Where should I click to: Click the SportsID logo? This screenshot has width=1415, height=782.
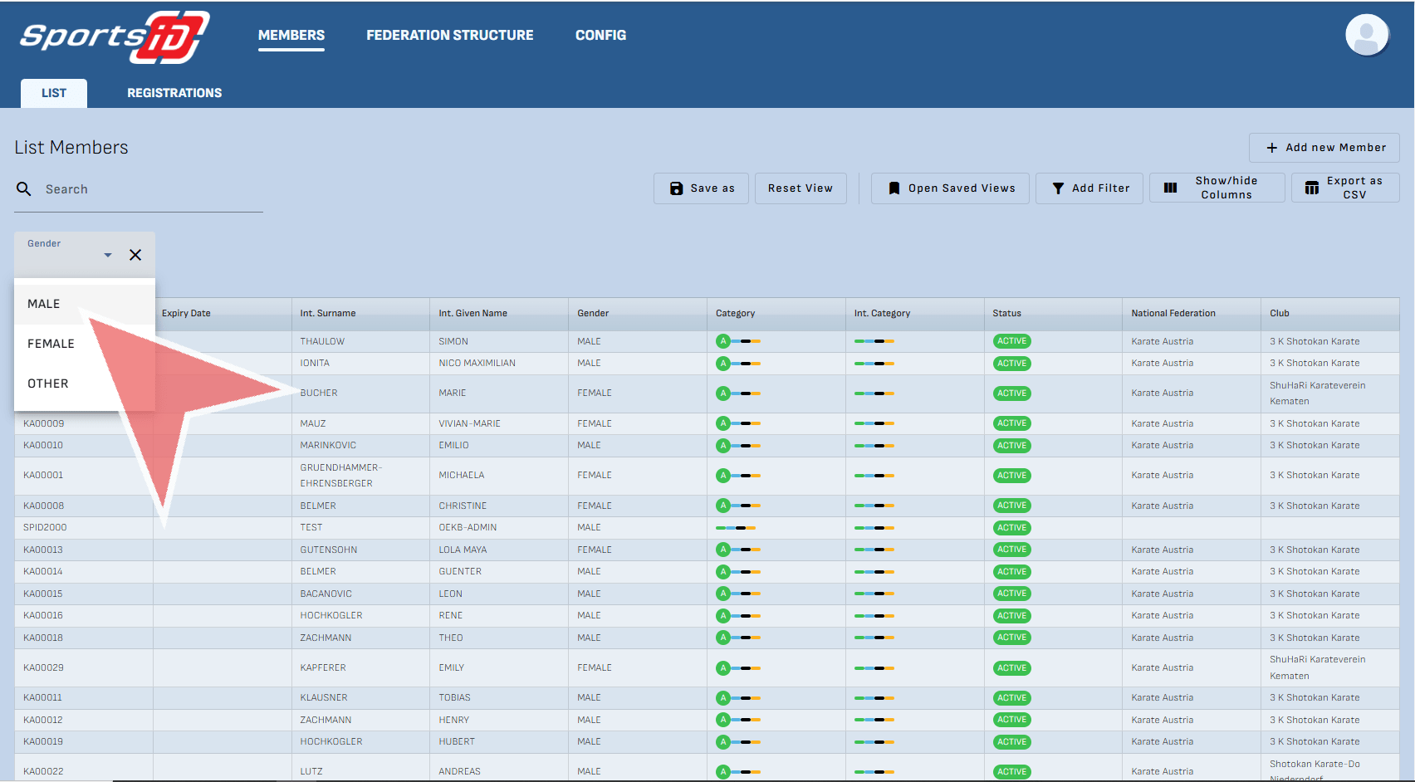[115, 37]
